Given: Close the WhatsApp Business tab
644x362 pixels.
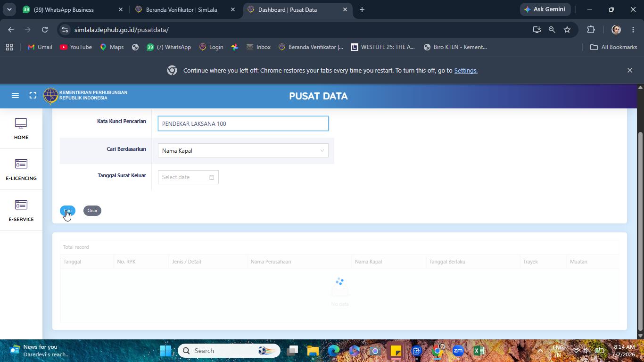Looking at the screenshot, I should pyautogui.click(x=120, y=9).
